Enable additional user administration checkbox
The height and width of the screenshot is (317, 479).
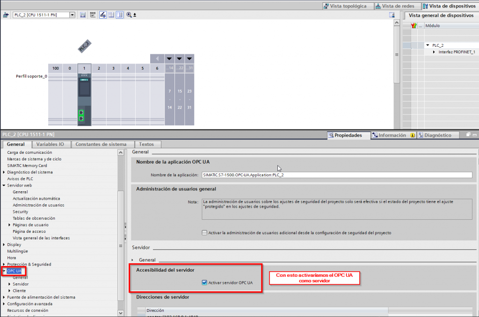point(204,232)
